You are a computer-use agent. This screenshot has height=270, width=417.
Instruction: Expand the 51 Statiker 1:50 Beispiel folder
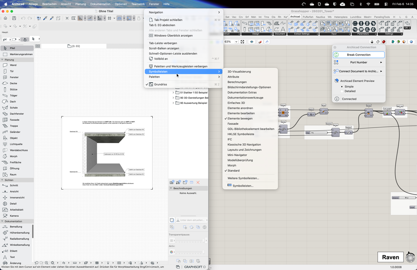pos(173,93)
